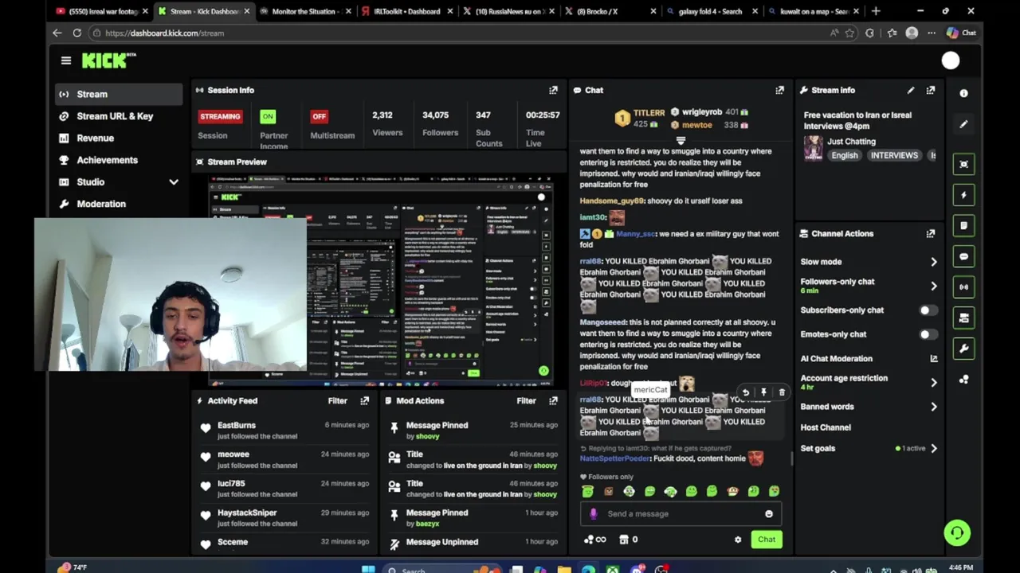The image size is (1020, 573).
Task: Click Host Channel action
Action: (826, 427)
